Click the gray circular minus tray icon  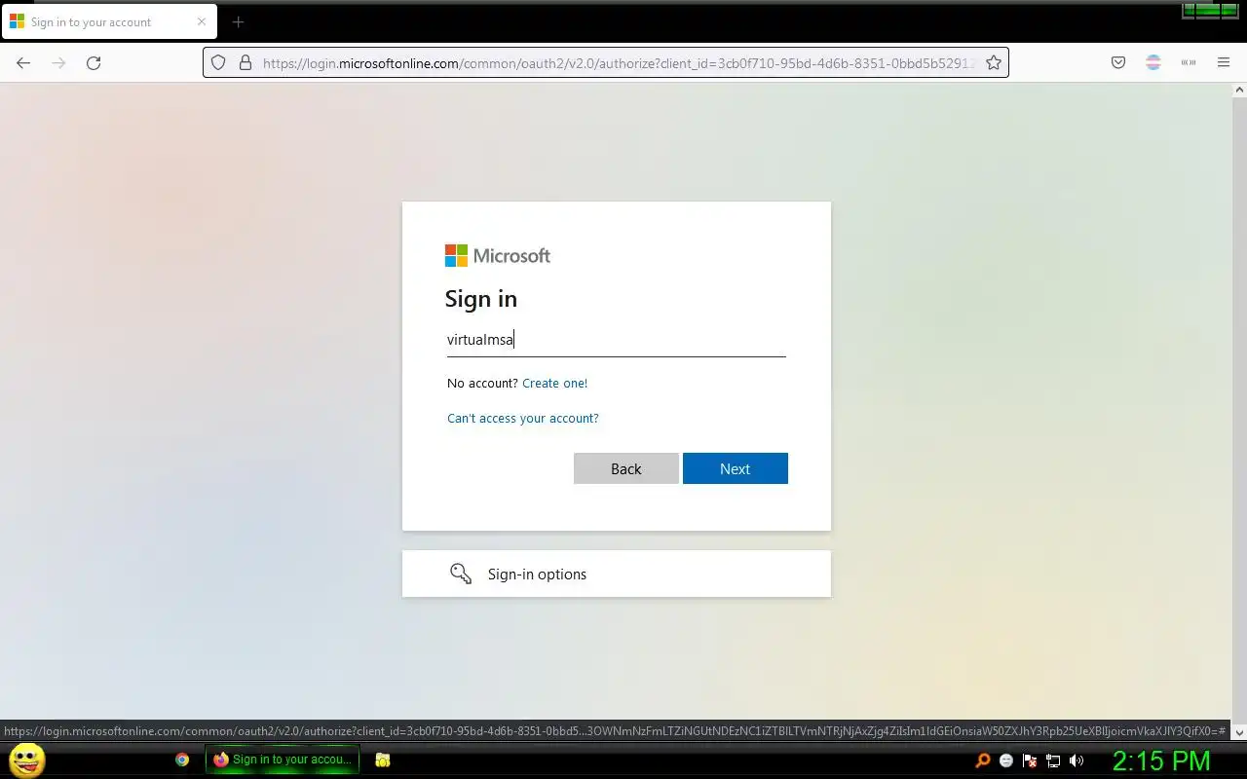coord(1006,760)
